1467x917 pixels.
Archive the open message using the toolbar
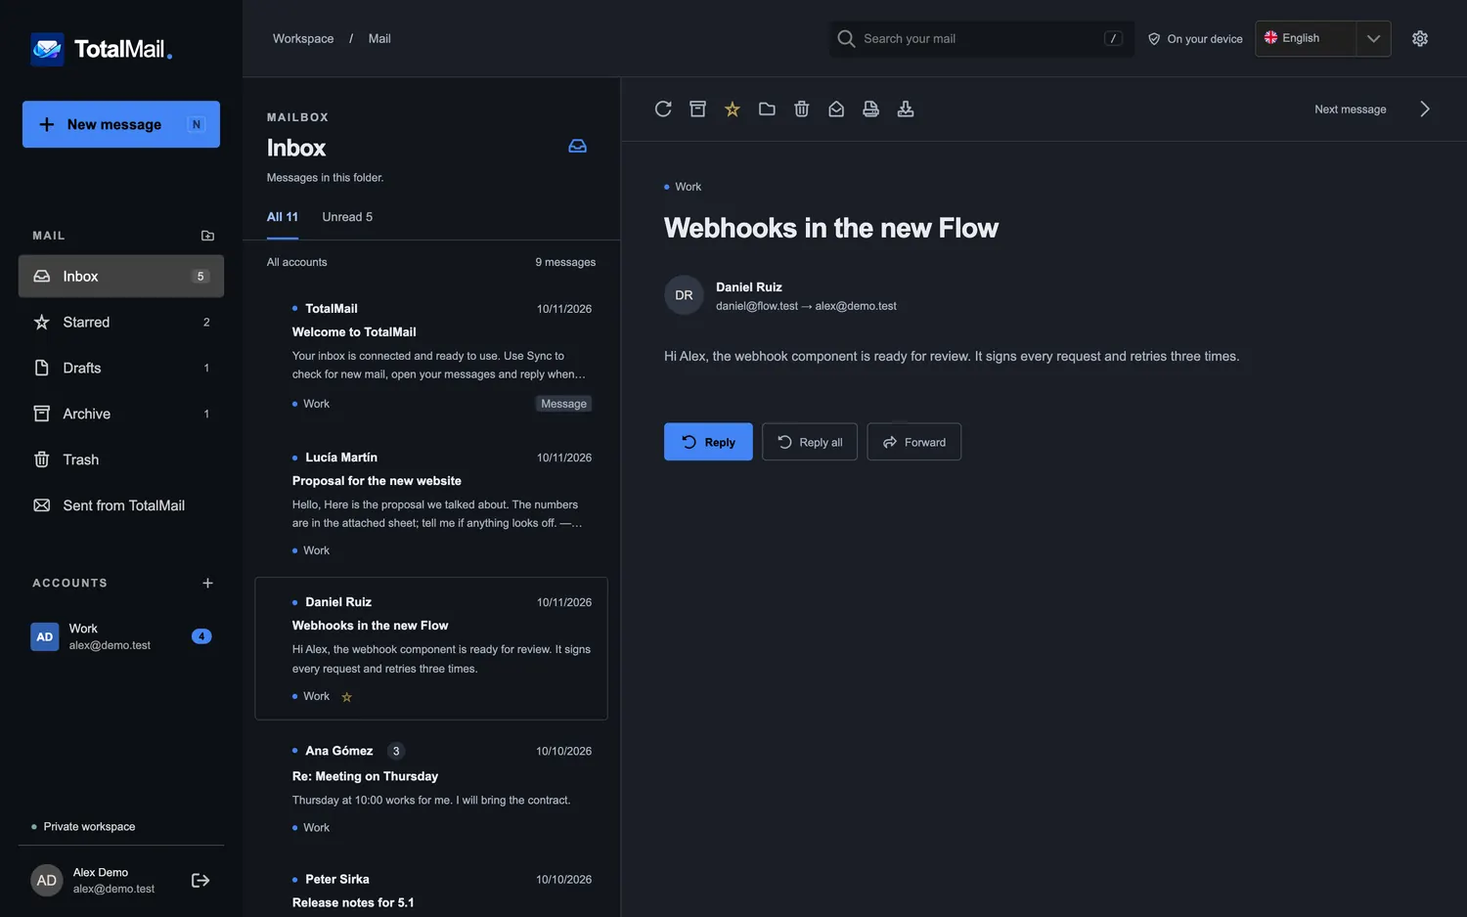[x=697, y=109]
